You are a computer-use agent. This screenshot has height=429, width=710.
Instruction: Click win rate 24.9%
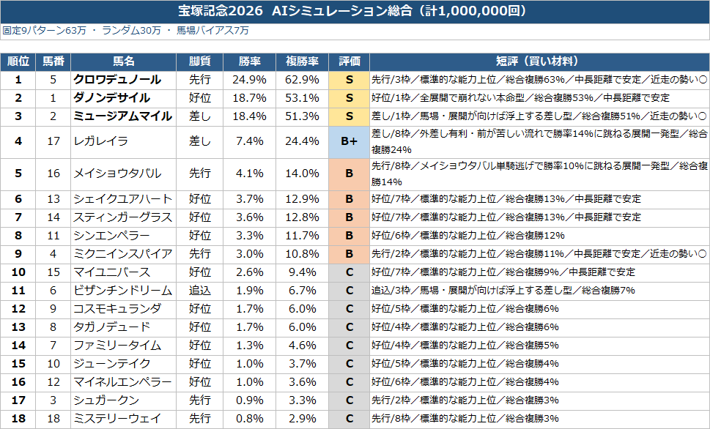[250, 80]
